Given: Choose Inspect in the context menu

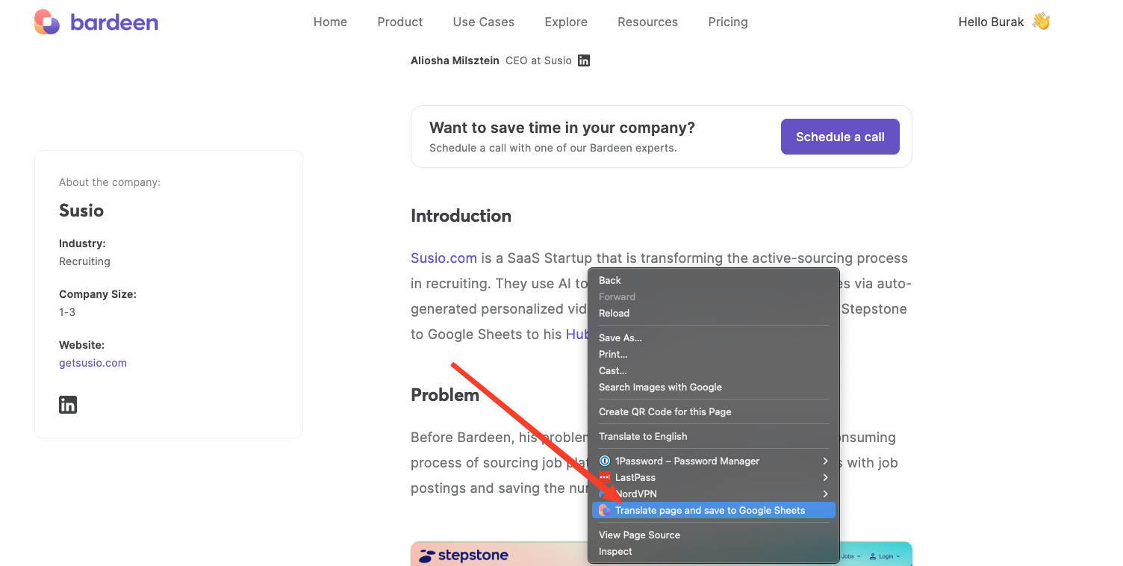Looking at the screenshot, I should tap(714, 552).
